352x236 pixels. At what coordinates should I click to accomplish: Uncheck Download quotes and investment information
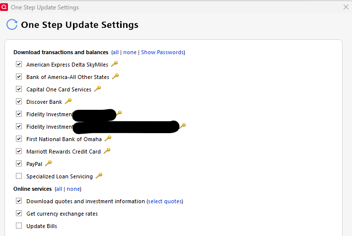click(19, 201)
